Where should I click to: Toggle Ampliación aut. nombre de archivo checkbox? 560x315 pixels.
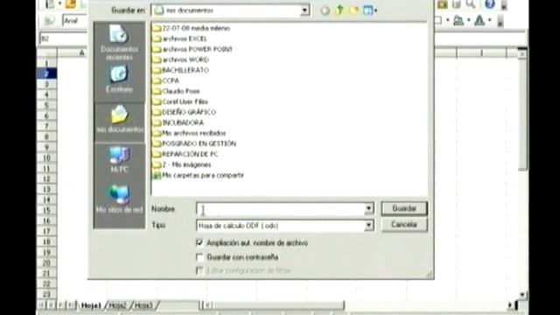click(x=199, y=243)
